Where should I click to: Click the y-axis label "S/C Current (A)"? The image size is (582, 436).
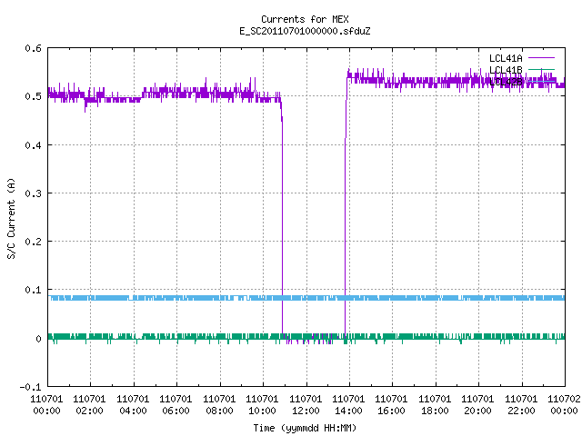[x=11, y=218]
